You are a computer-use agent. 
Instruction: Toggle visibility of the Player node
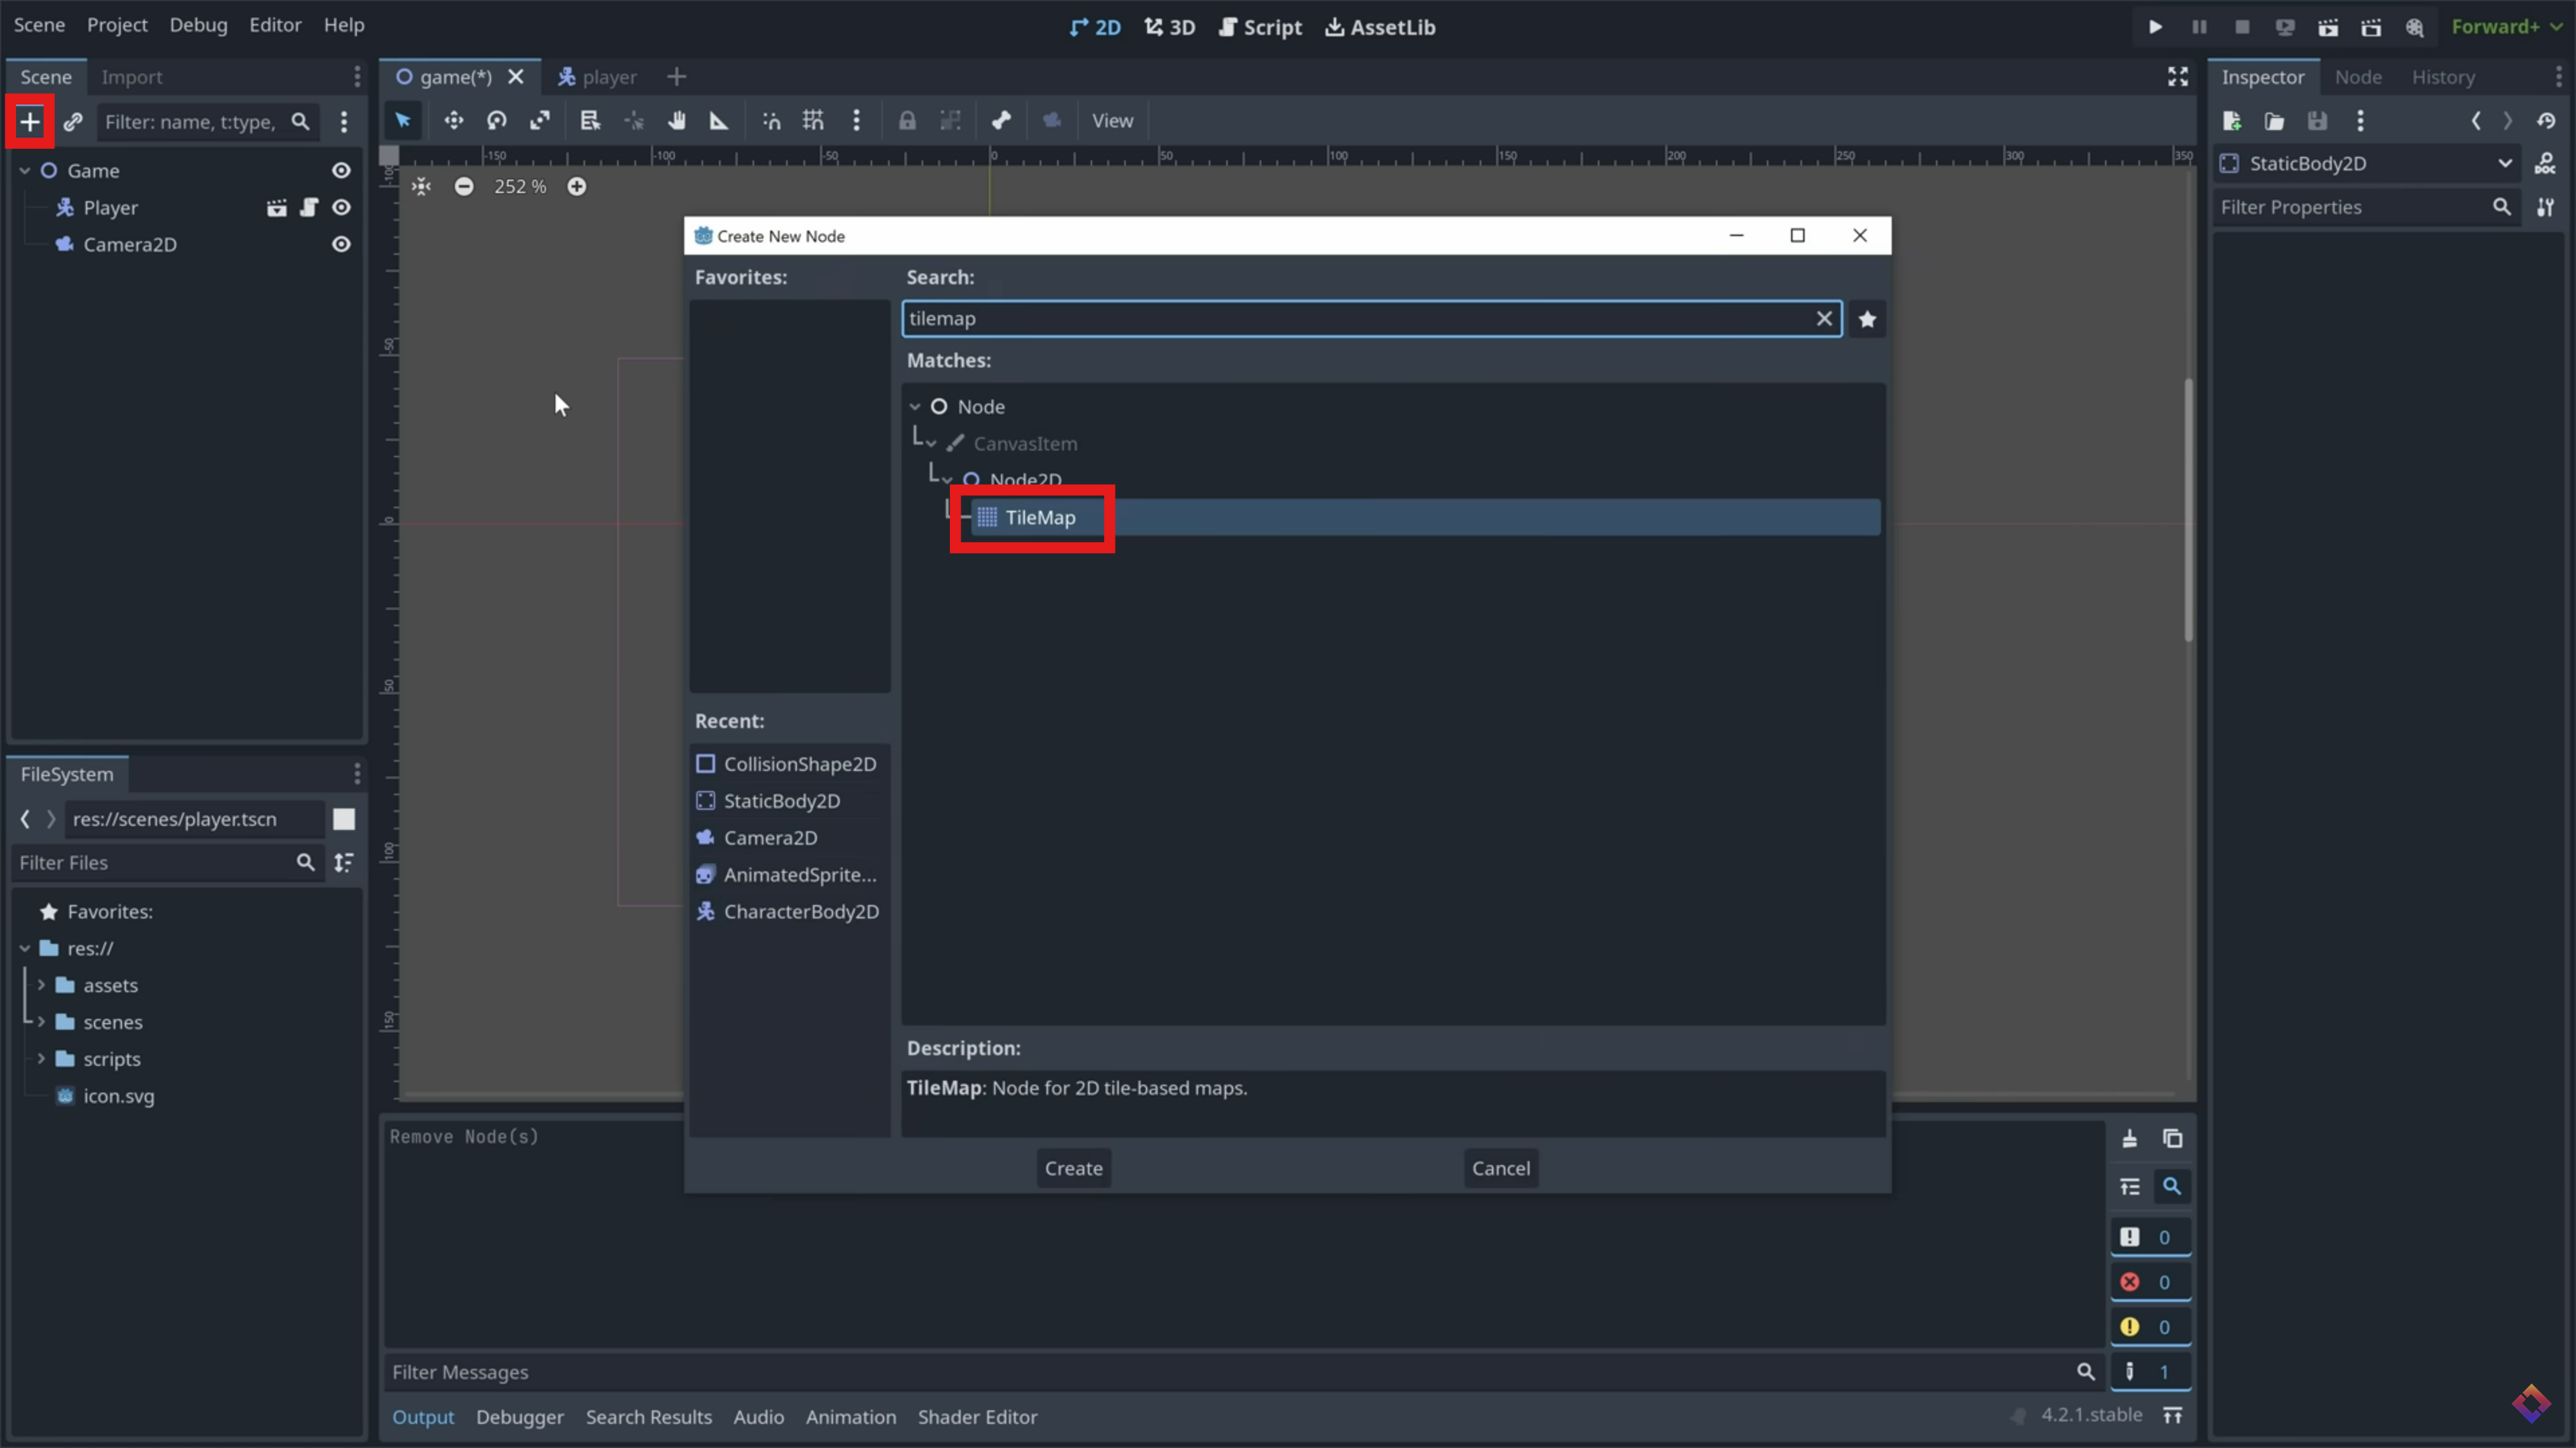[x=341, y=208]
